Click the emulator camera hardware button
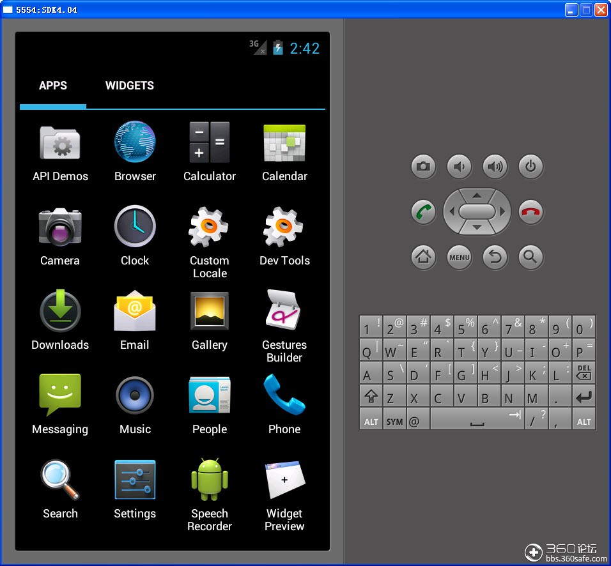 424,167
